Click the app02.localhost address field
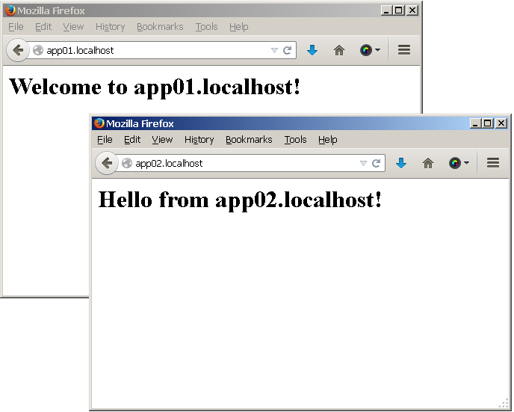 click(239, 163)
